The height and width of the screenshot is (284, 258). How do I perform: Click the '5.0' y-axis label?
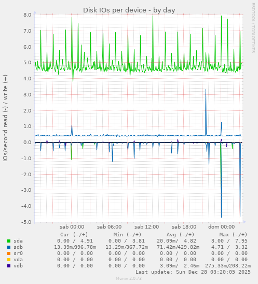coord(28,63)
